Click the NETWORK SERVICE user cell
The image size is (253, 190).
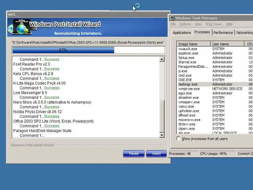[x=227, y=89]
